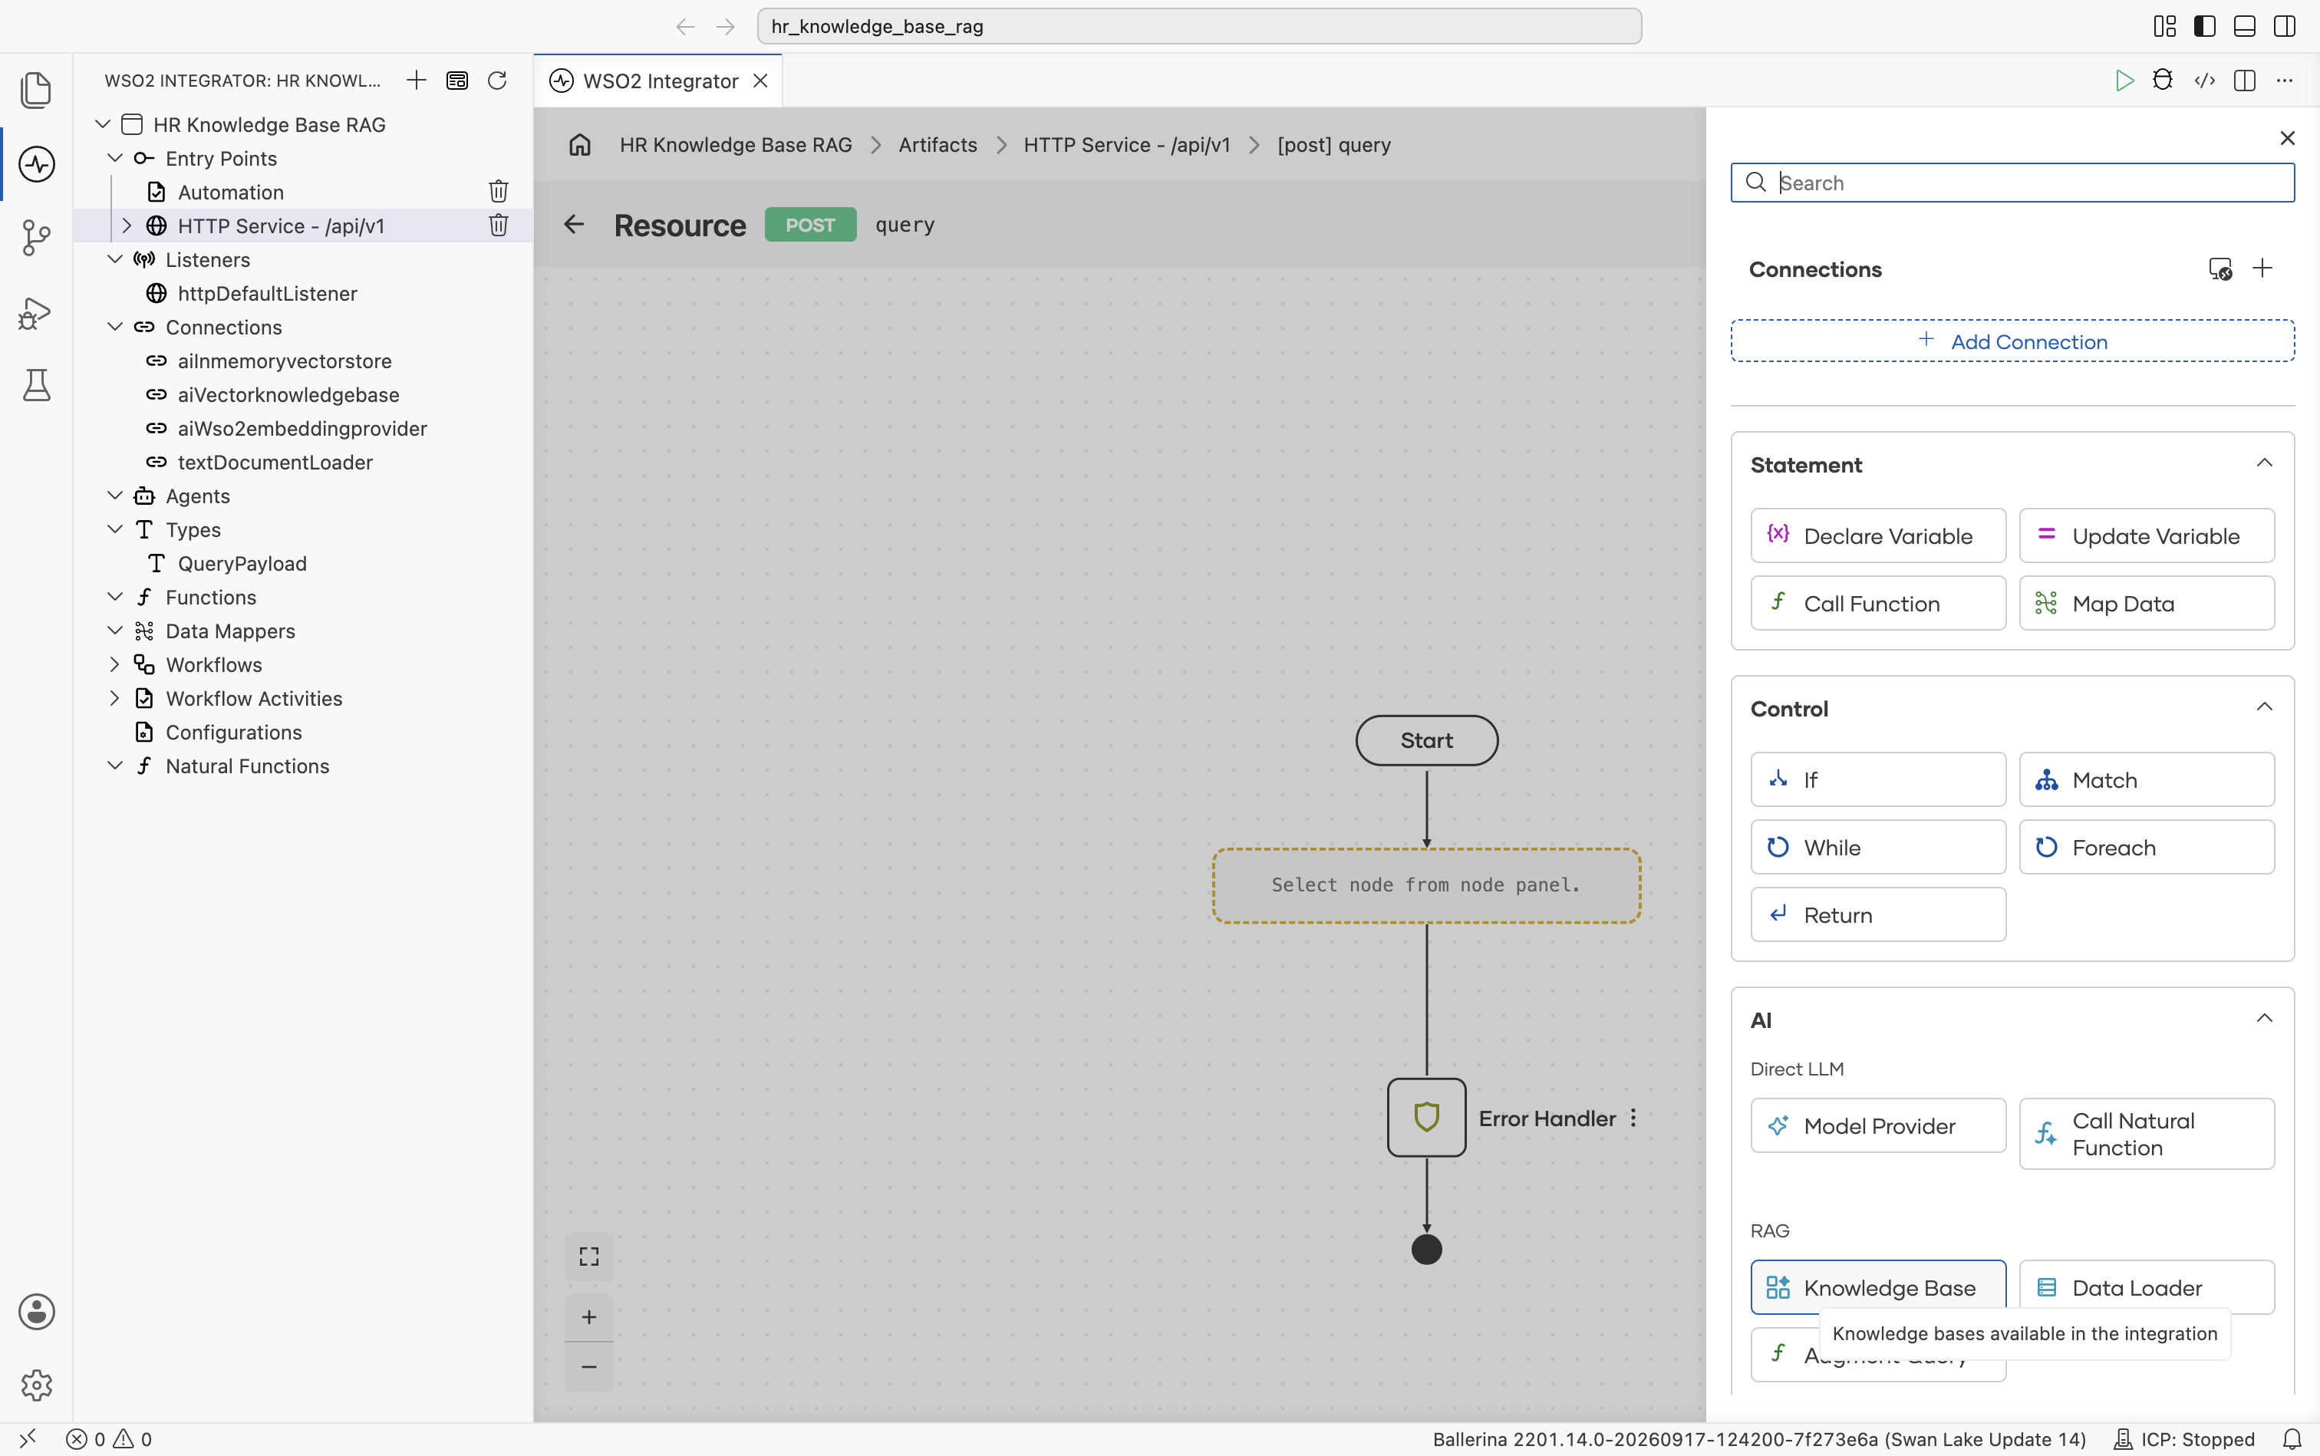This screenshot has height=1456, width=2320.
Task: Collapse the Connections tree section
Action: [114, 327]
